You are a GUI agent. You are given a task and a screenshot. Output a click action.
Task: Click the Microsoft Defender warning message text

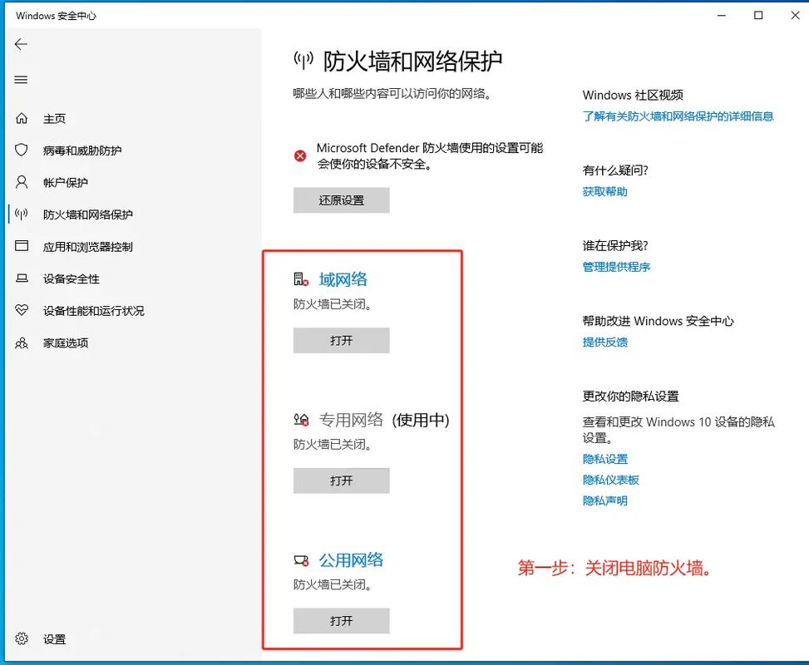click(429, 155)
